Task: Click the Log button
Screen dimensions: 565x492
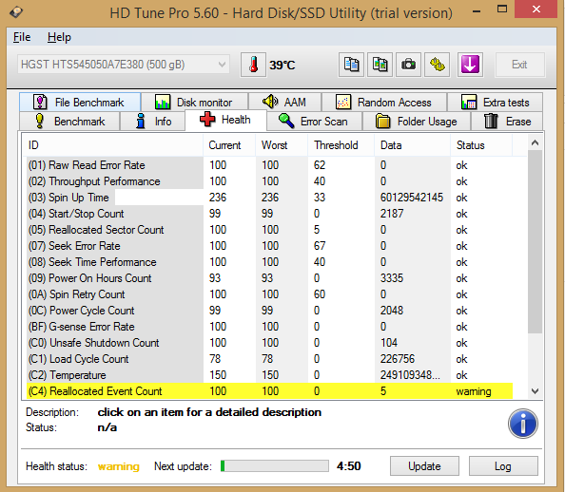Action: pos(503,466)
